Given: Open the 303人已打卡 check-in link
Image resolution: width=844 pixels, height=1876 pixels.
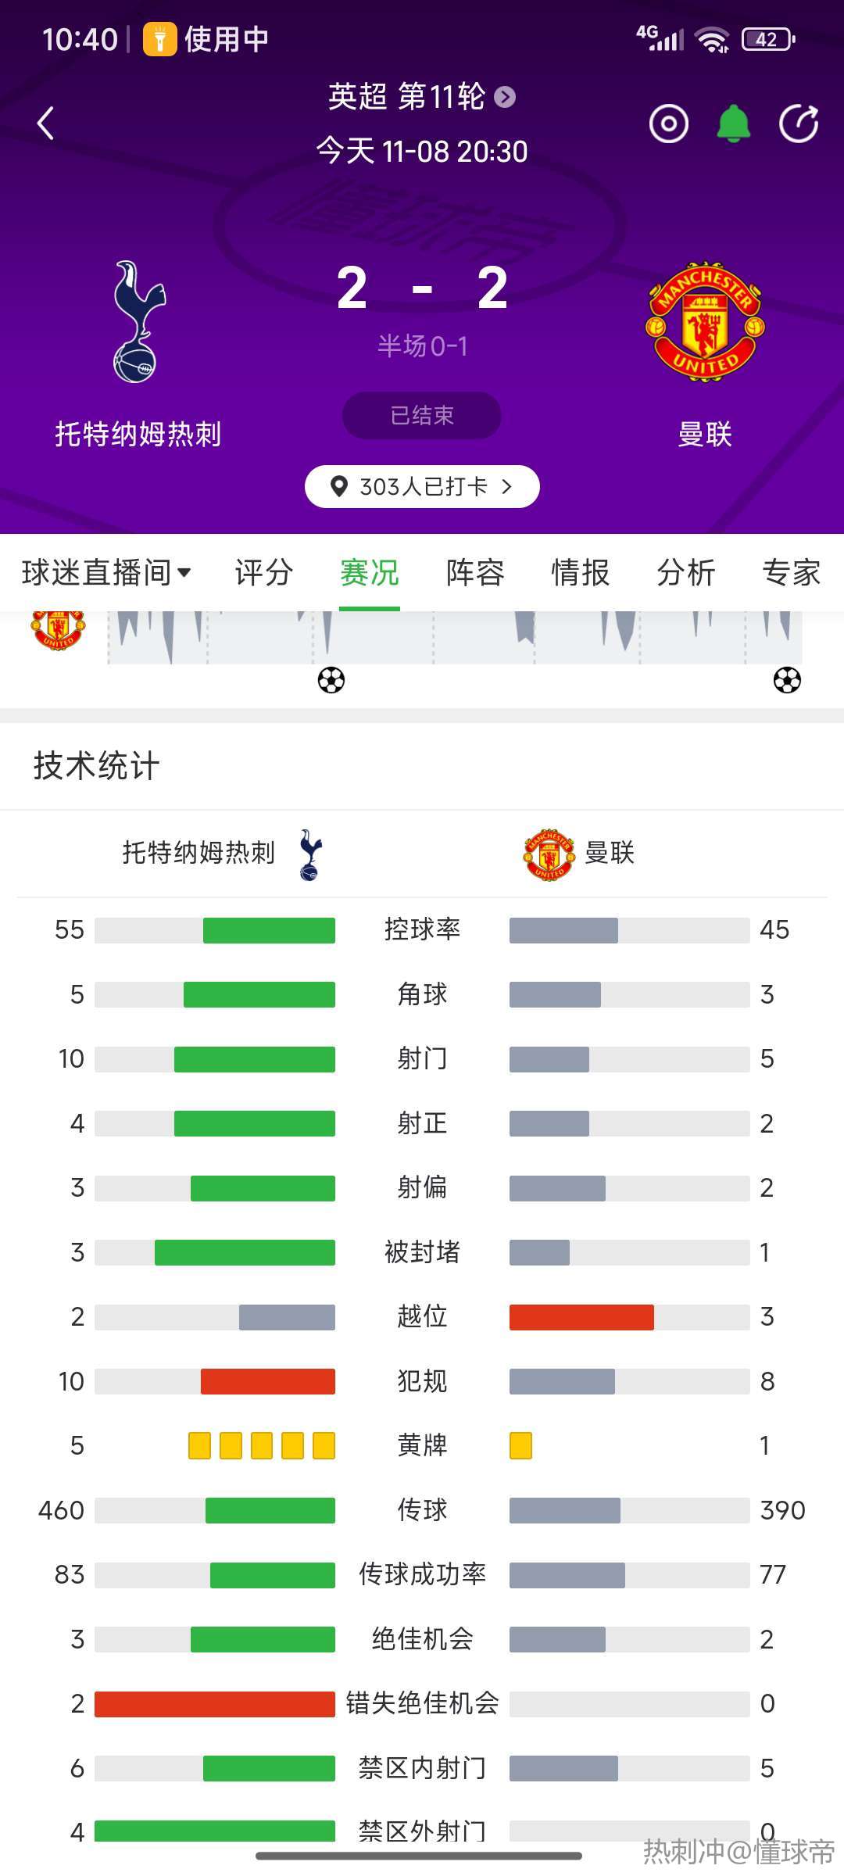Looking at the screenshot, I should pyautogui.click(x=422, y=487).
